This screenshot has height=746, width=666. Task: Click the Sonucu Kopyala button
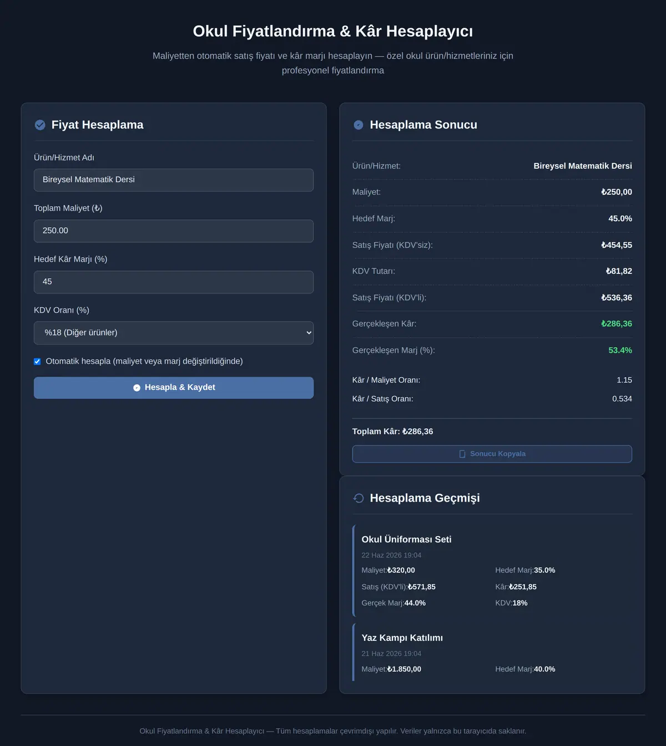click(492, 454)
